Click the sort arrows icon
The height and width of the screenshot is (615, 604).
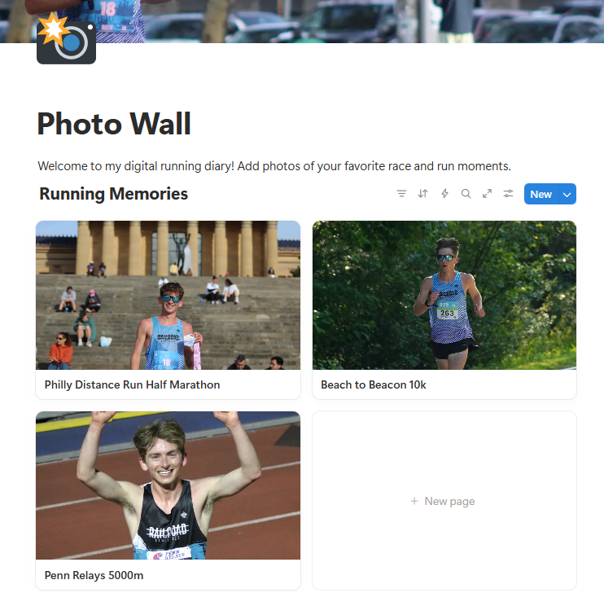point(422,194)
